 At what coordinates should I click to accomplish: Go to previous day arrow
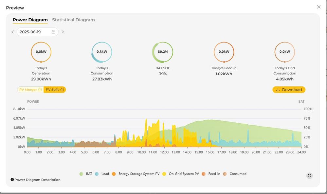pos(12,32)
